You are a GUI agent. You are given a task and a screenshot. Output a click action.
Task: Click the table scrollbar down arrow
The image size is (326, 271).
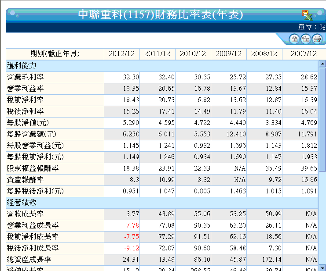point(322,267)
